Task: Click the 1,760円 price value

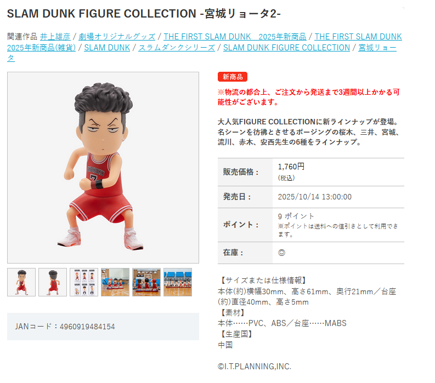Action: [x=291, y=167]
